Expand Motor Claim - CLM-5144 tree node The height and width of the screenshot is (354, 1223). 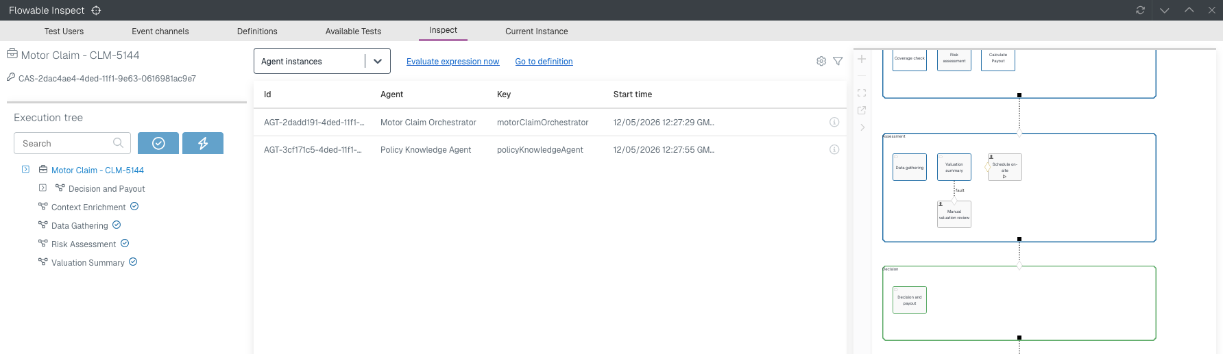(25, 169)
